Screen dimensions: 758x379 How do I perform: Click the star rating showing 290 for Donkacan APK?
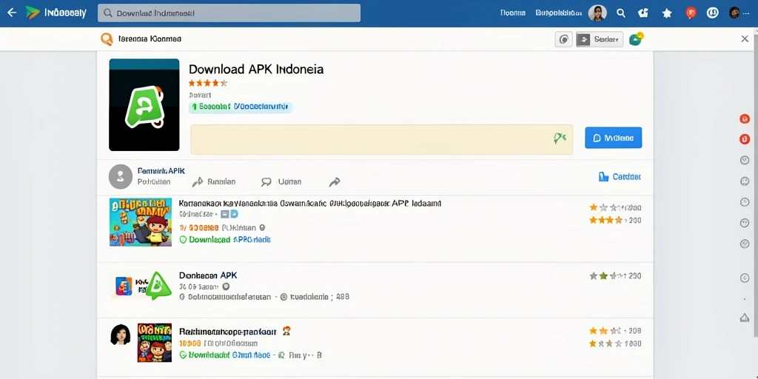tap(615, 276)
